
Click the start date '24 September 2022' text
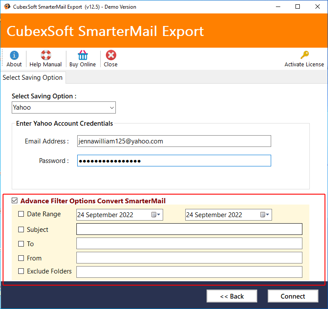pyautogui.click(x=105, y=215)
